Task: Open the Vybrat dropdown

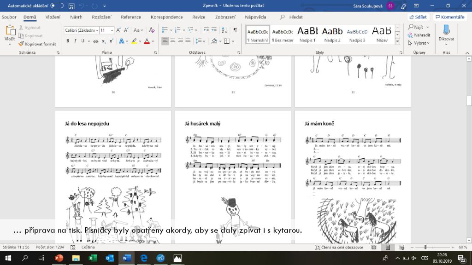Action: coord(419,43)
